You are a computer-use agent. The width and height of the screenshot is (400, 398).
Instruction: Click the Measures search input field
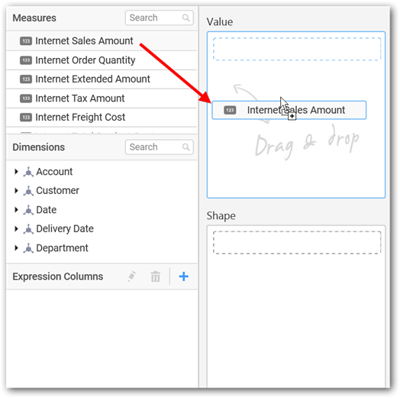click(160, 18)
